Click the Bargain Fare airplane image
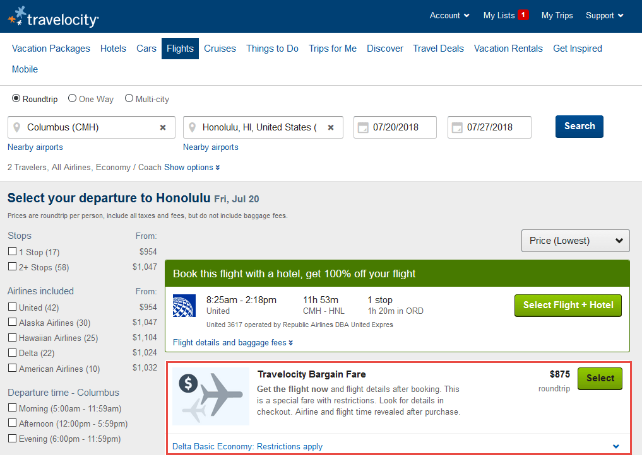This screenshot has height=455, width=642. click(x=211, y=396)
